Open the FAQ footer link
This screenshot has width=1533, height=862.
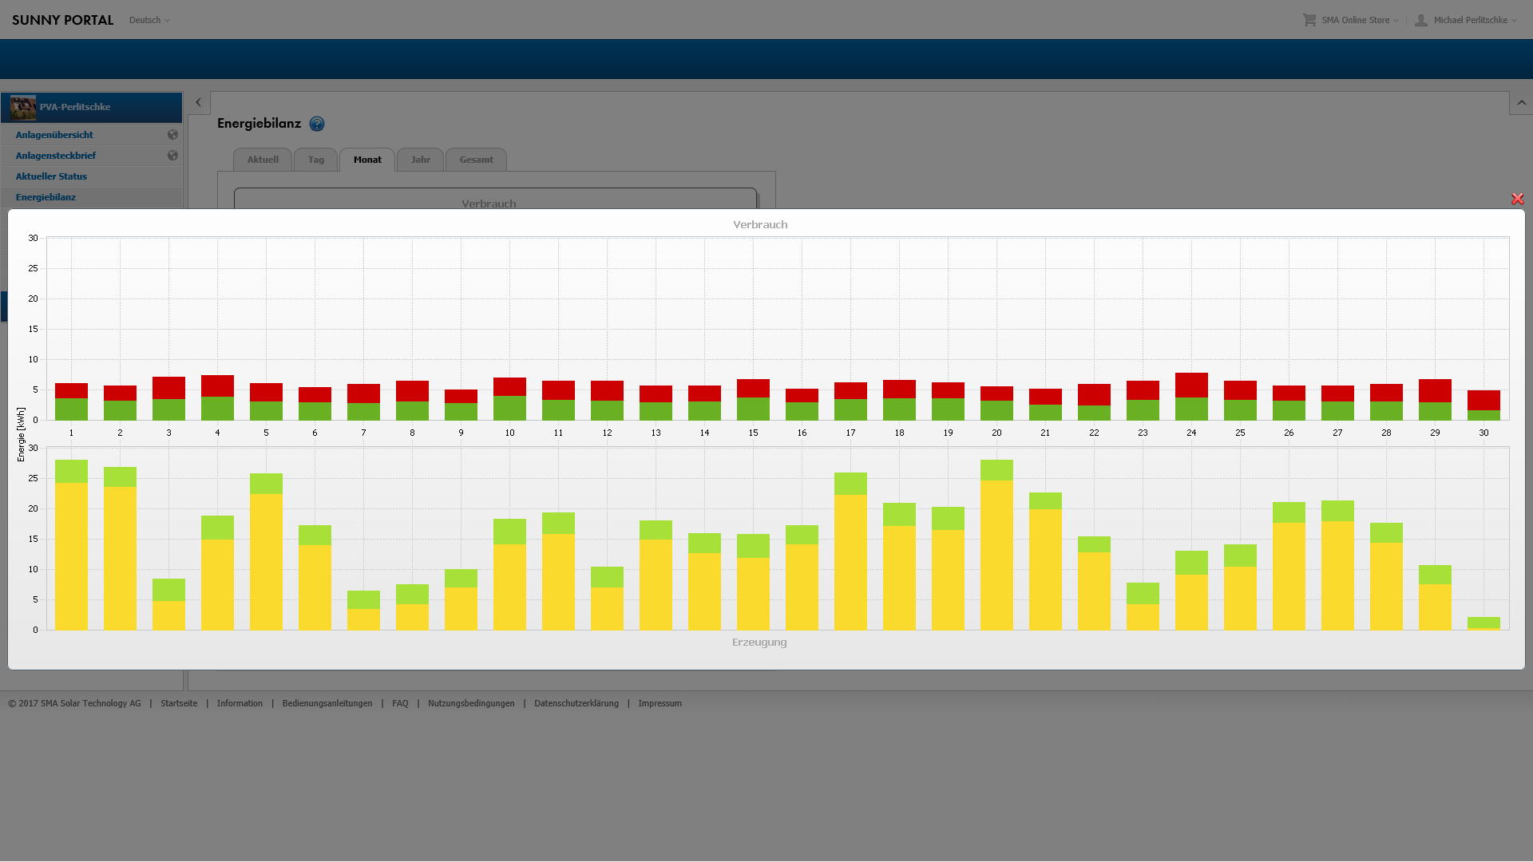[400, 703]
